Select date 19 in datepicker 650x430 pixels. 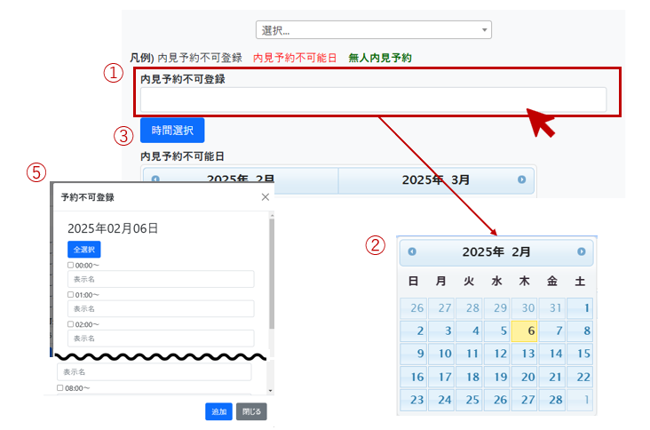(496, 377)
